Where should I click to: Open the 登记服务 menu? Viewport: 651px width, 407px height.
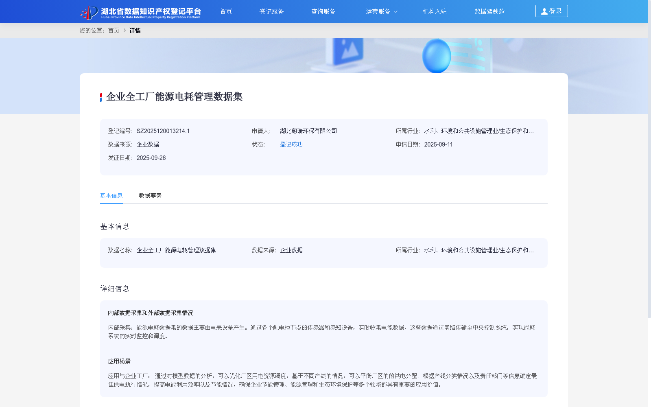[x=271, y=11]
